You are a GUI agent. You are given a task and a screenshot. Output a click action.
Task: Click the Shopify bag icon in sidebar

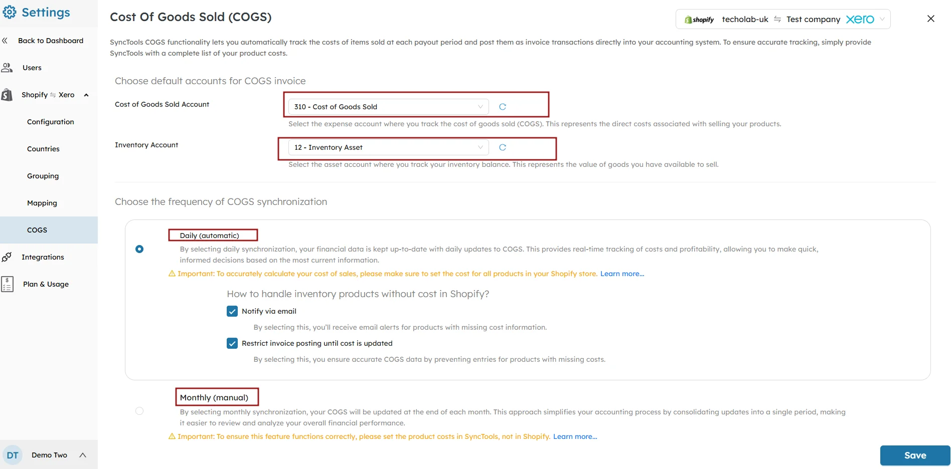[7, 95]
